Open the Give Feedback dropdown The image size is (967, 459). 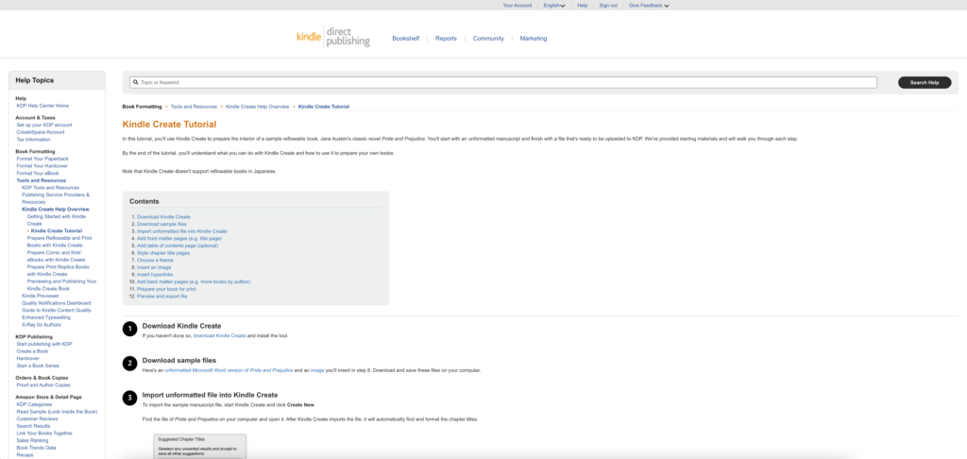(x=649, y=5)
